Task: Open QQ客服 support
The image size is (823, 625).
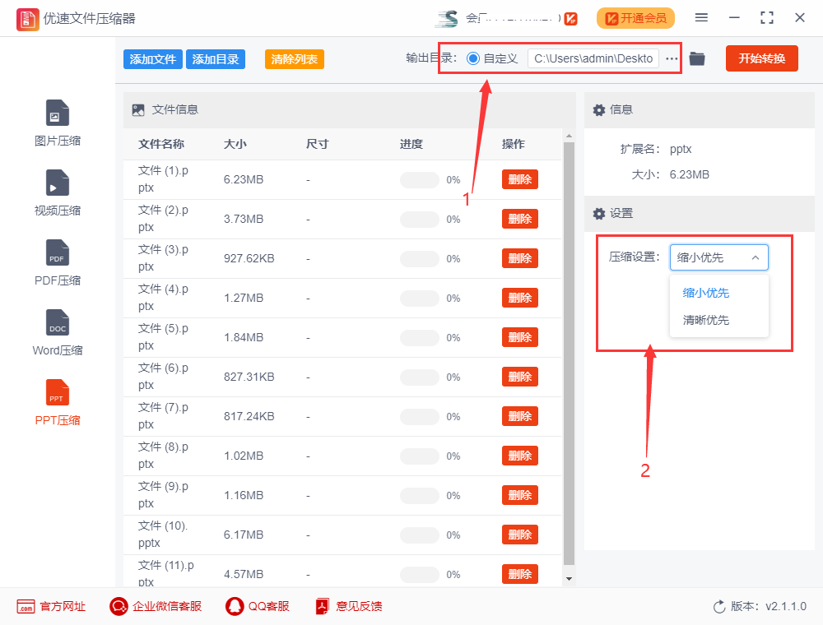Action: click(257, 607)
